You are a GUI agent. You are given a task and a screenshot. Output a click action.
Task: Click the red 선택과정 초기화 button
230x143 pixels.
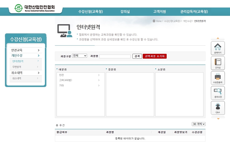(155, 56)
